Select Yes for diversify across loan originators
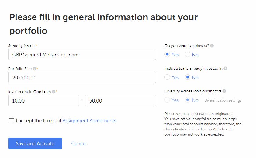Screen dimensions: 256x158 point(167,100)
